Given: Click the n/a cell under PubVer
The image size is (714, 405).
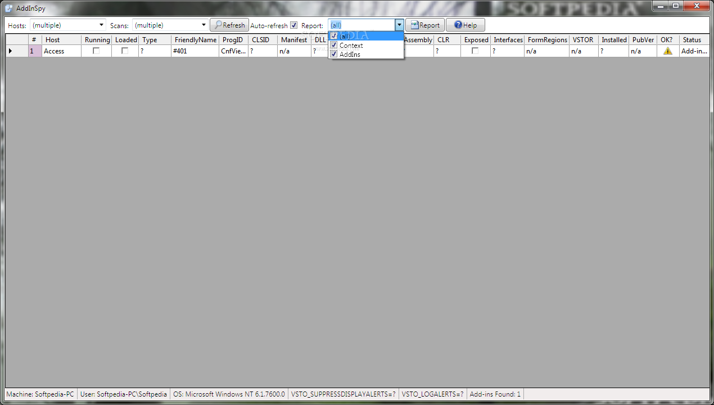Looking at the screenshot, I should tap(643, 51).
